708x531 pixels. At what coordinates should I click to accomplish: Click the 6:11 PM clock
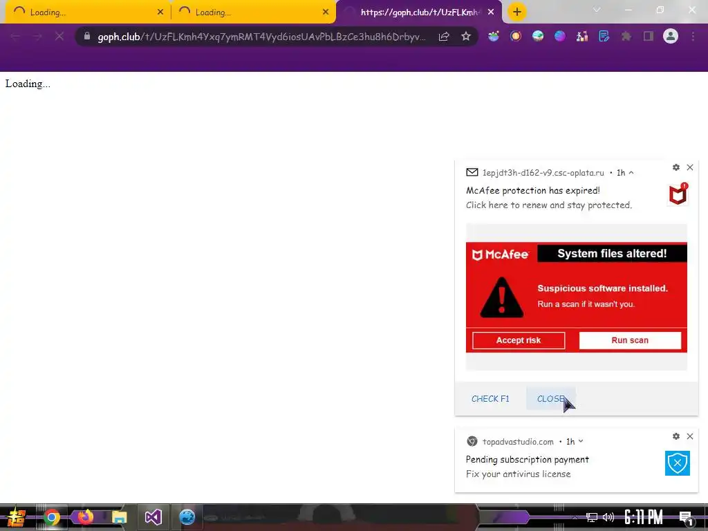(644, 517)
